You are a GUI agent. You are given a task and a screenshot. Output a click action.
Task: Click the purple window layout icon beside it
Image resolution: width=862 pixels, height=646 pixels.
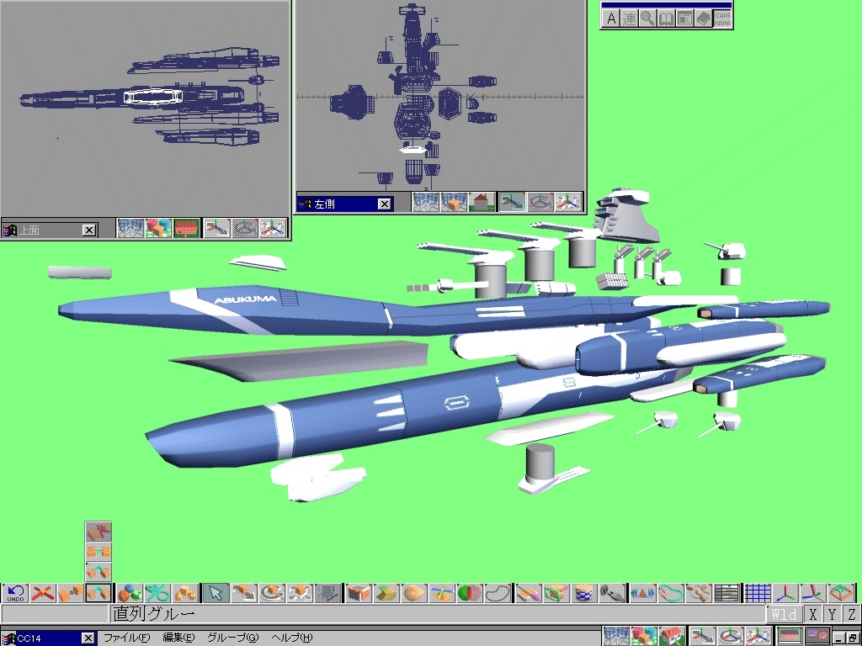click(817, 637)
